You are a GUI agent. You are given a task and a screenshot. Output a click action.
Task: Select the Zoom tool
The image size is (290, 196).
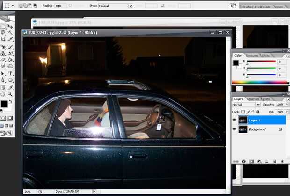[10, 94]
